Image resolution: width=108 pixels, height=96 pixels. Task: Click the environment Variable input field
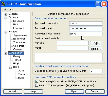(73, 43)
